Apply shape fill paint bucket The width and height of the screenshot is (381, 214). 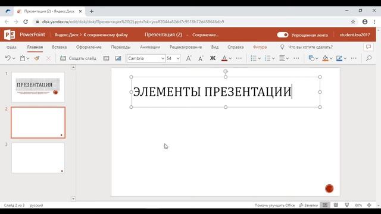coord(325,58)
